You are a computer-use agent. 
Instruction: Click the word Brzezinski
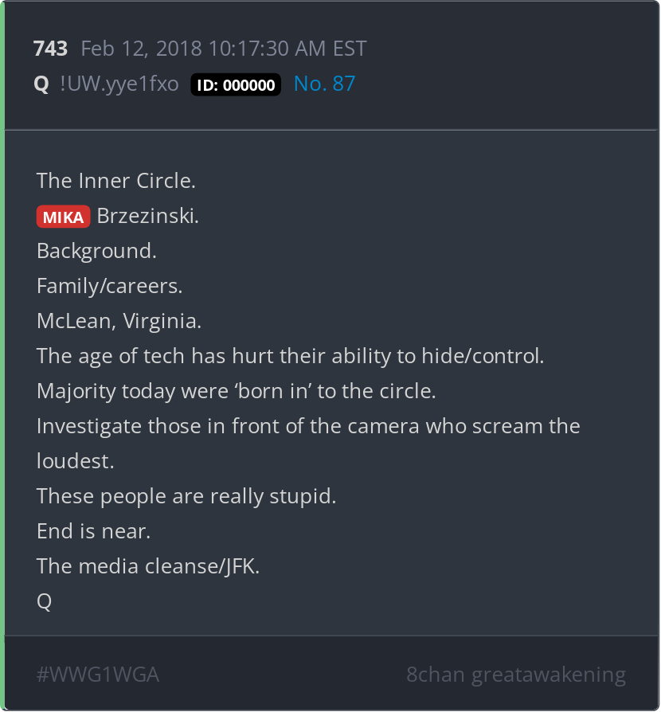[x=148, y=216]
